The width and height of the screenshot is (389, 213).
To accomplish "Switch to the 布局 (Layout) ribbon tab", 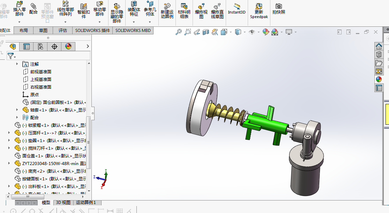I will click(24, 30).
